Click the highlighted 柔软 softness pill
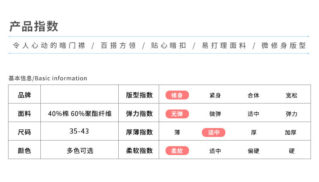 177,151
